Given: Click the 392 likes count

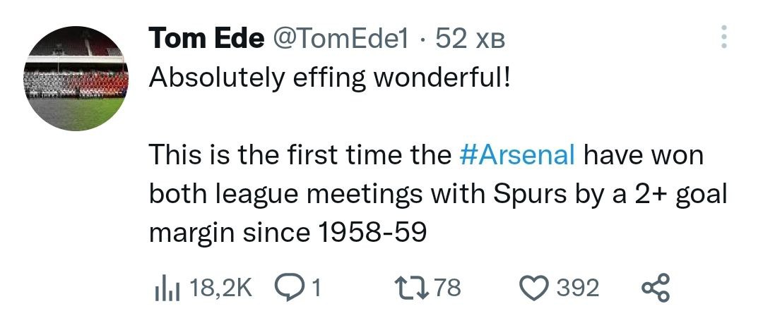Looking at the screenshot, I should 577,288.
